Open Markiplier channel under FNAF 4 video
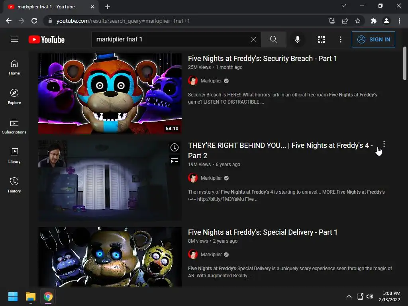 211,178
